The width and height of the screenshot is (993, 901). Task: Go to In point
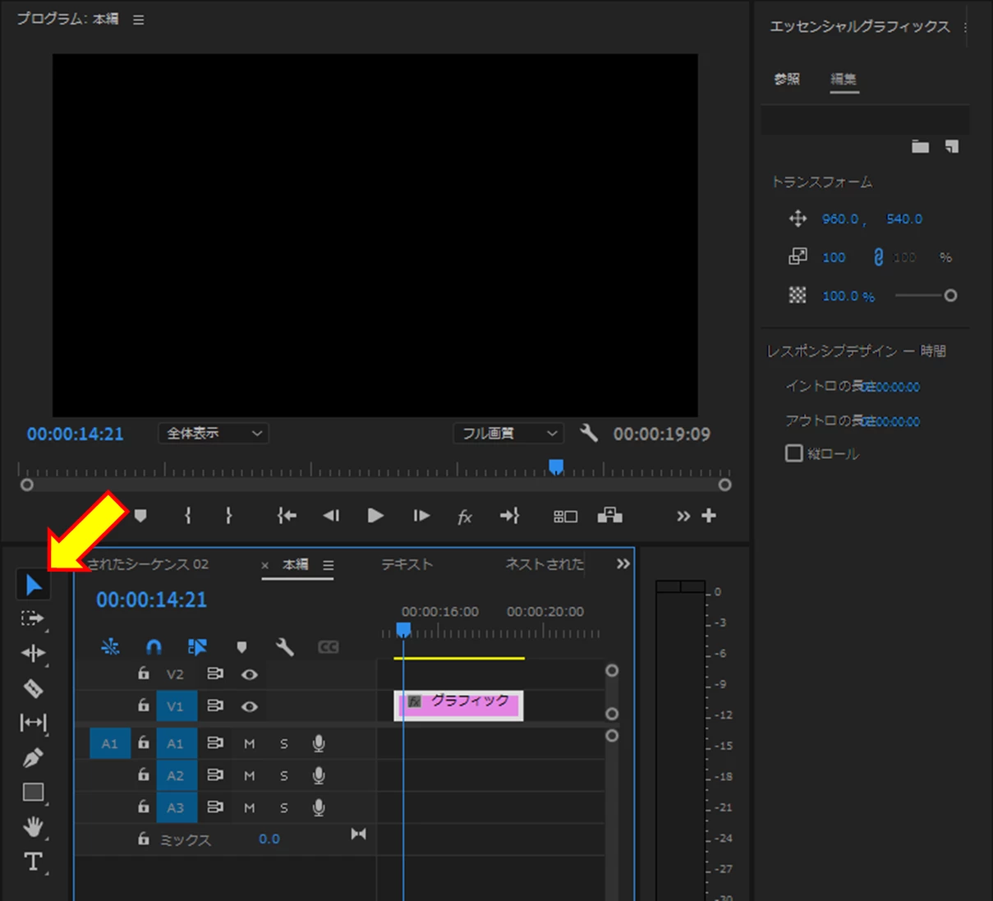click(287, 516)
